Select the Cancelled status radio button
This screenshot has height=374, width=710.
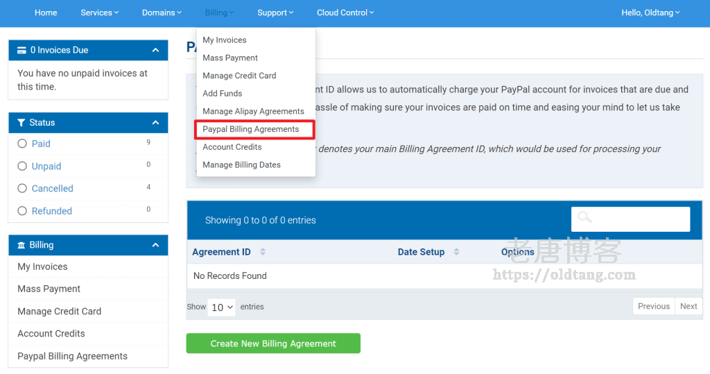click(22, 188)
